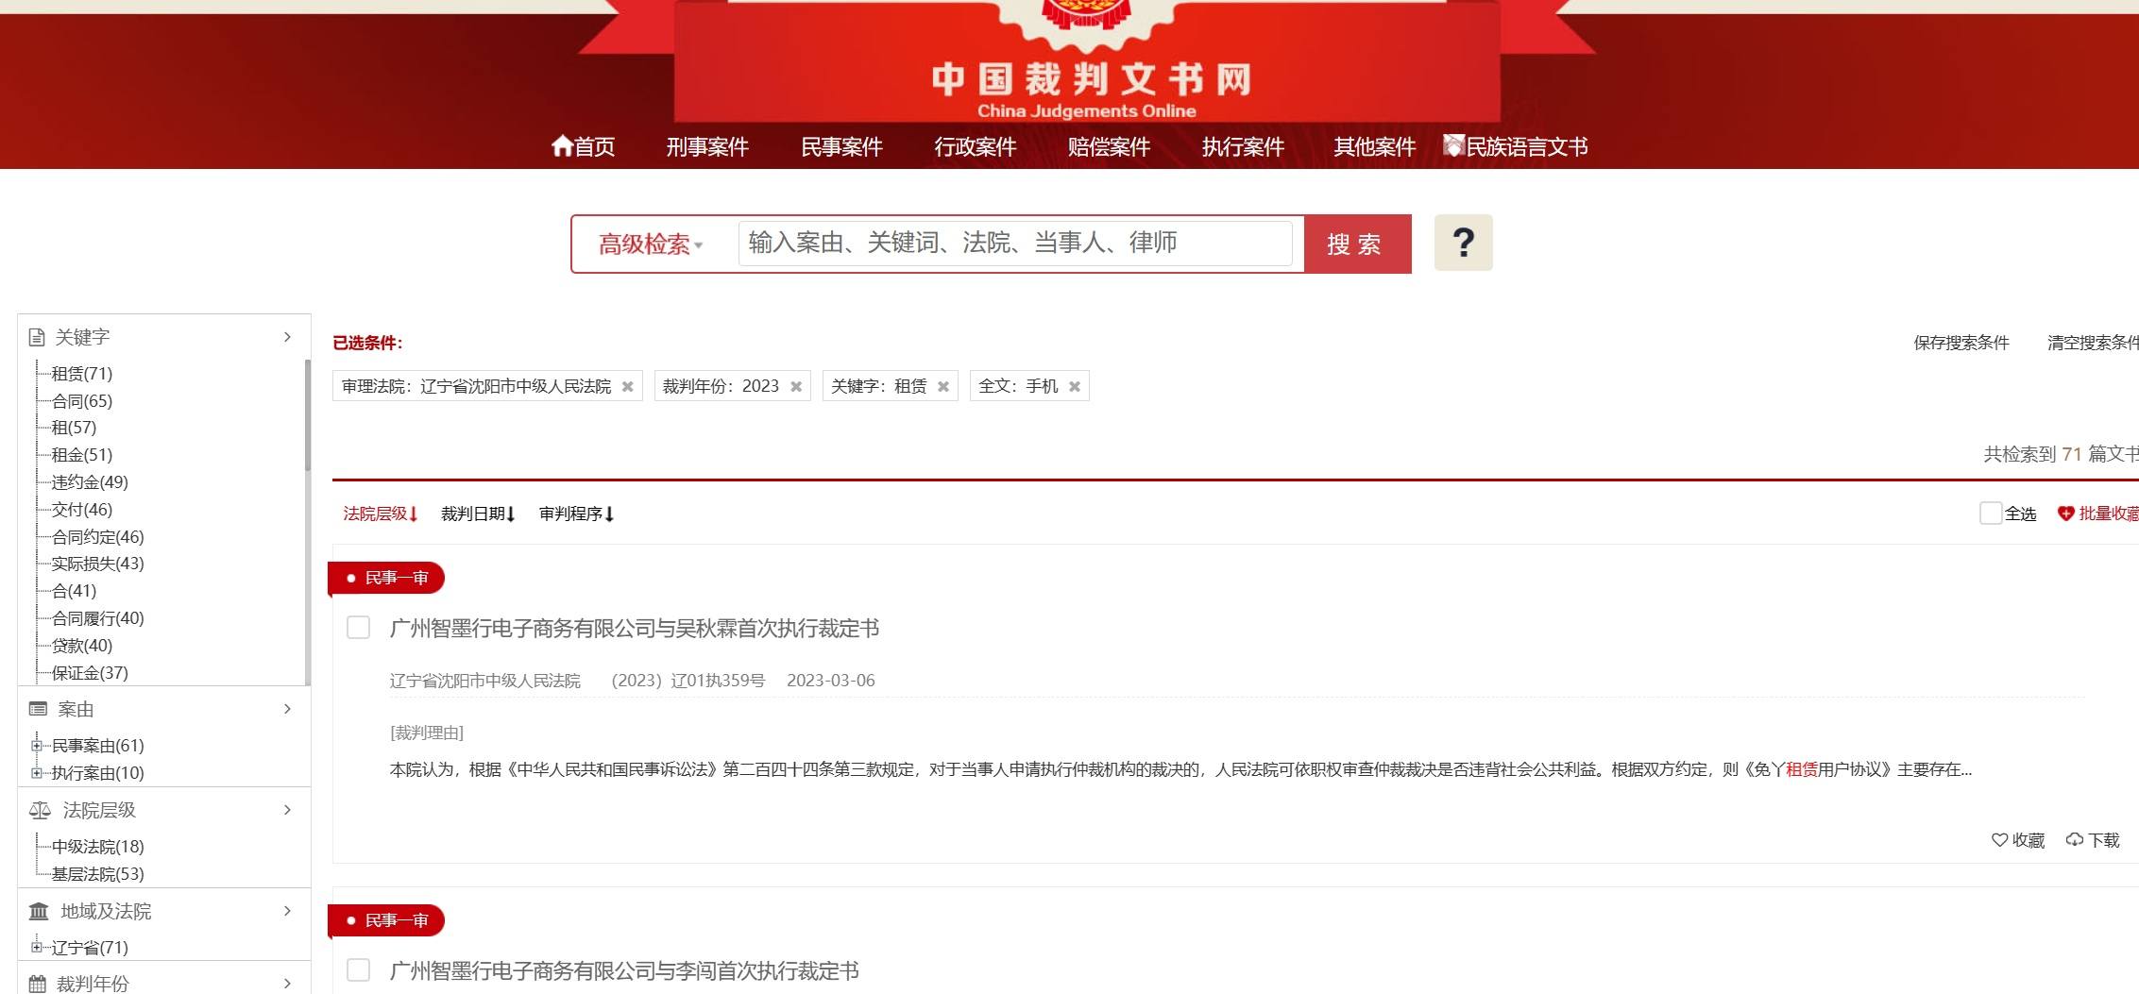Open 赔偿案件 category

tap(1109, 146)
